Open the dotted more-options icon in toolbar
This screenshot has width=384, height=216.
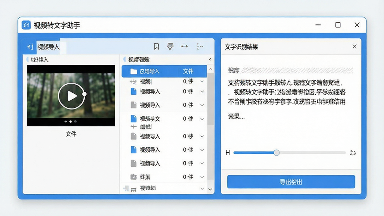coord(200,46)
